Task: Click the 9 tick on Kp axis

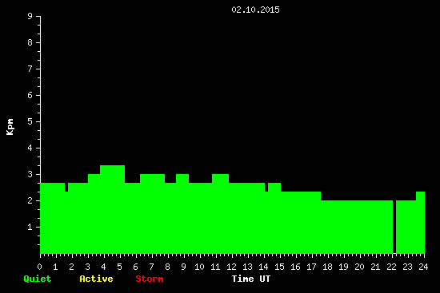Action: click(30, 16)
